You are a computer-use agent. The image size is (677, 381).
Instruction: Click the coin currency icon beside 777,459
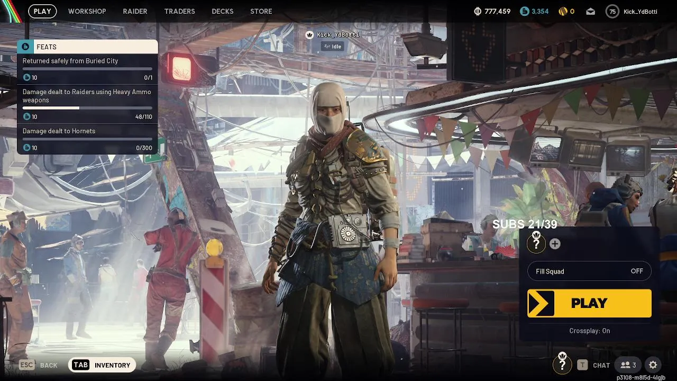click(x=478, y=11)
